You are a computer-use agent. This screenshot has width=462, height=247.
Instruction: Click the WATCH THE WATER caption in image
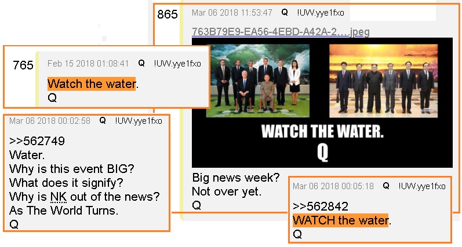322,131
